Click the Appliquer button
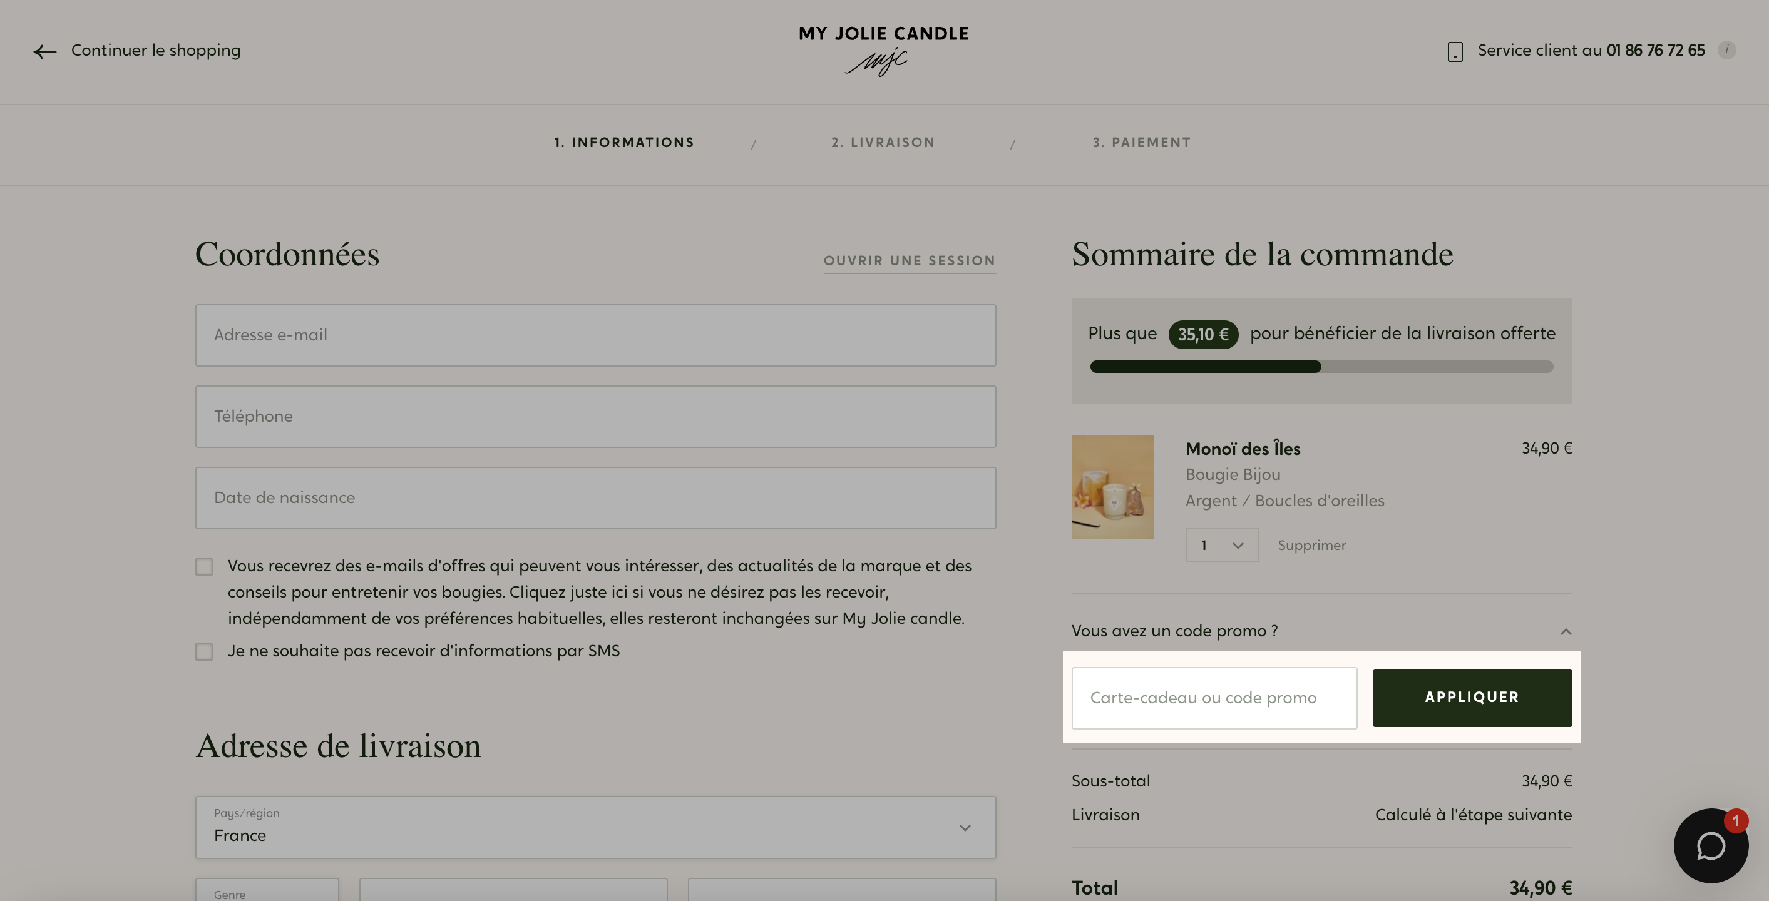The height and width of the screenshot is (901, 1769). tap(1472, 698)
